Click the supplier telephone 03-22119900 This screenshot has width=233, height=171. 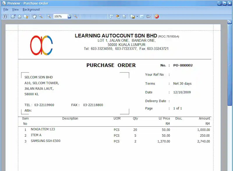coord(44,105)
